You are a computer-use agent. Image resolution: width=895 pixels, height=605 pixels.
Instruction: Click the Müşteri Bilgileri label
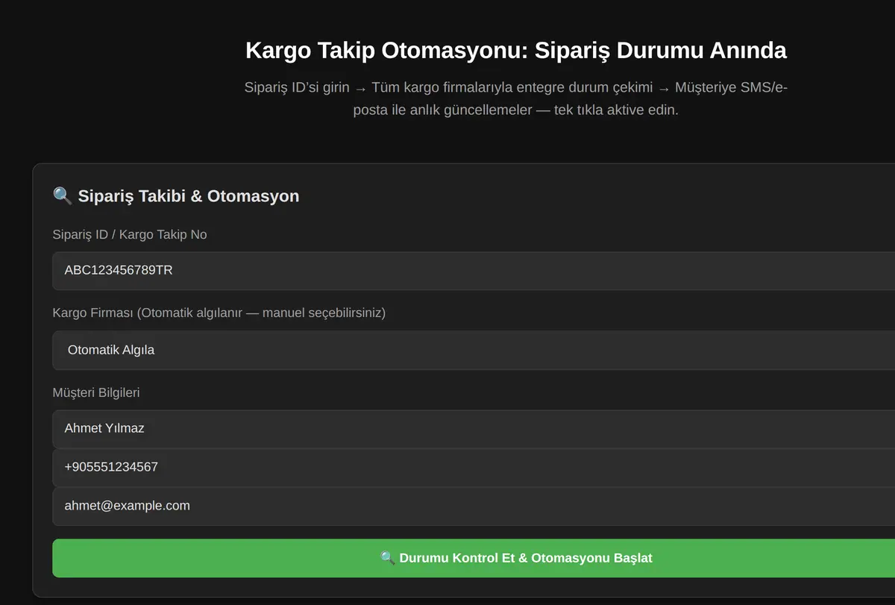pyautogui.click(x=96, y=392)
